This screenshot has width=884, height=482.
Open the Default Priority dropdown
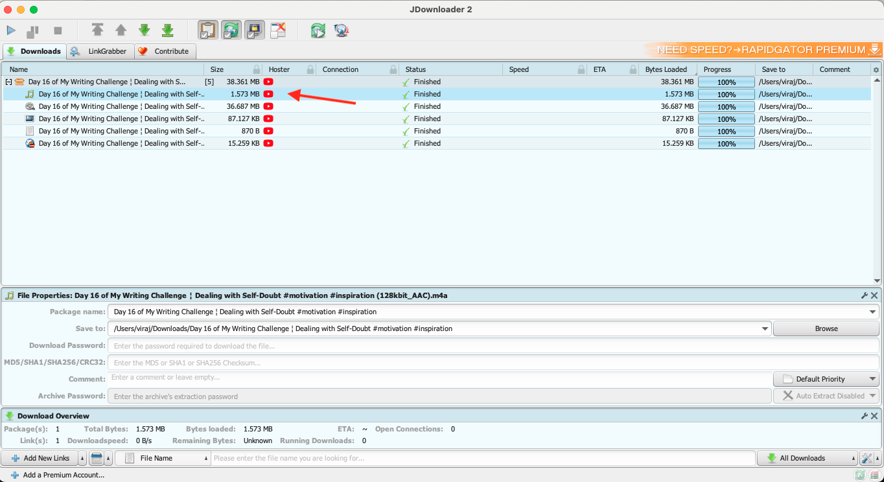point(826,379)
